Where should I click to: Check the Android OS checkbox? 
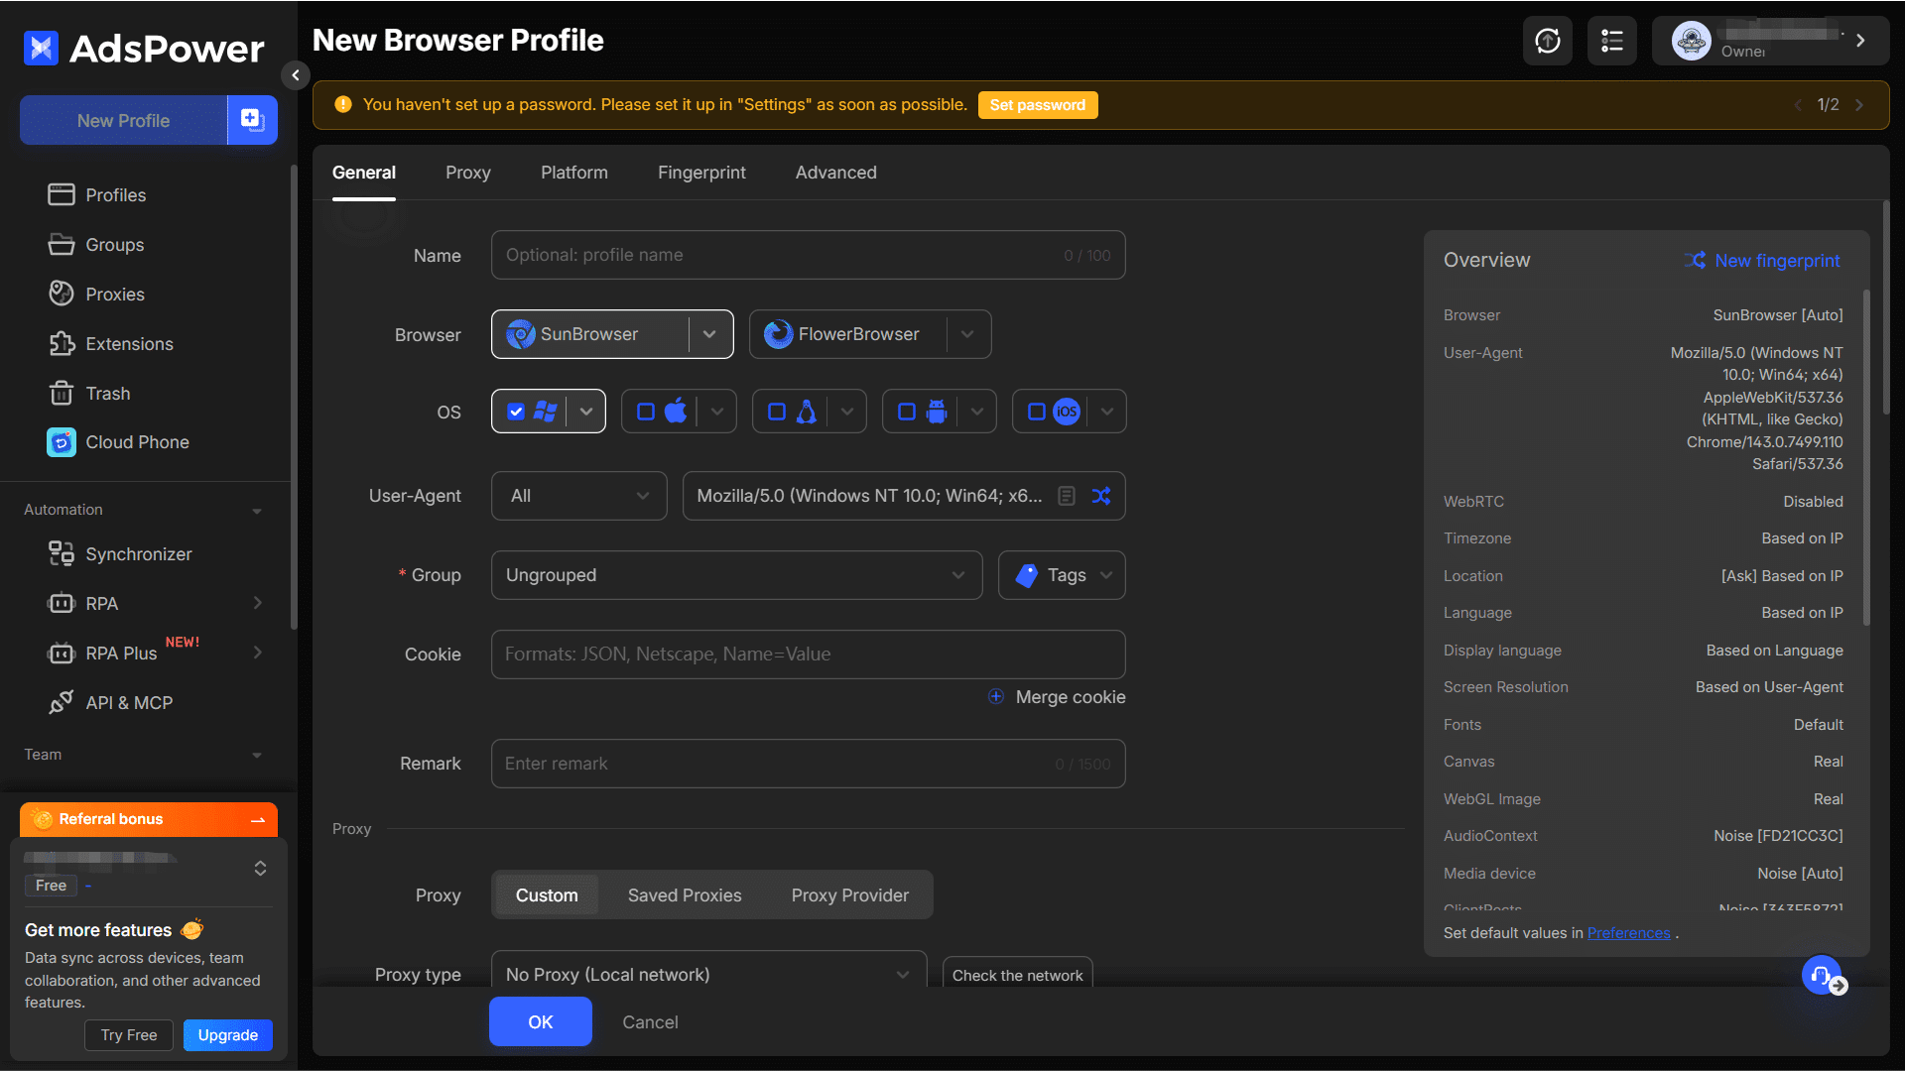907,412
